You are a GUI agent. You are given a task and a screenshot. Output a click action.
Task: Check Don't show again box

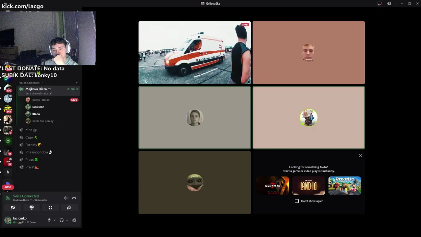pyautogui.click(x=297, y=201)
